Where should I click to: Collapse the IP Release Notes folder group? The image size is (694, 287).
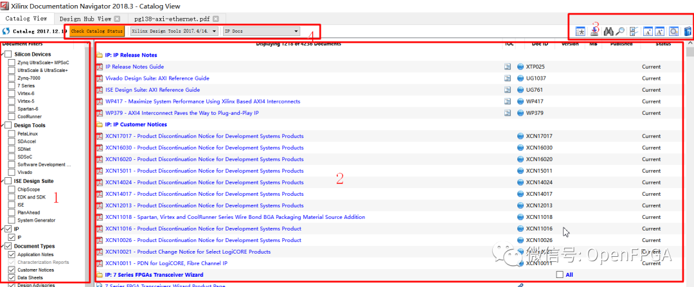(100, 55)
